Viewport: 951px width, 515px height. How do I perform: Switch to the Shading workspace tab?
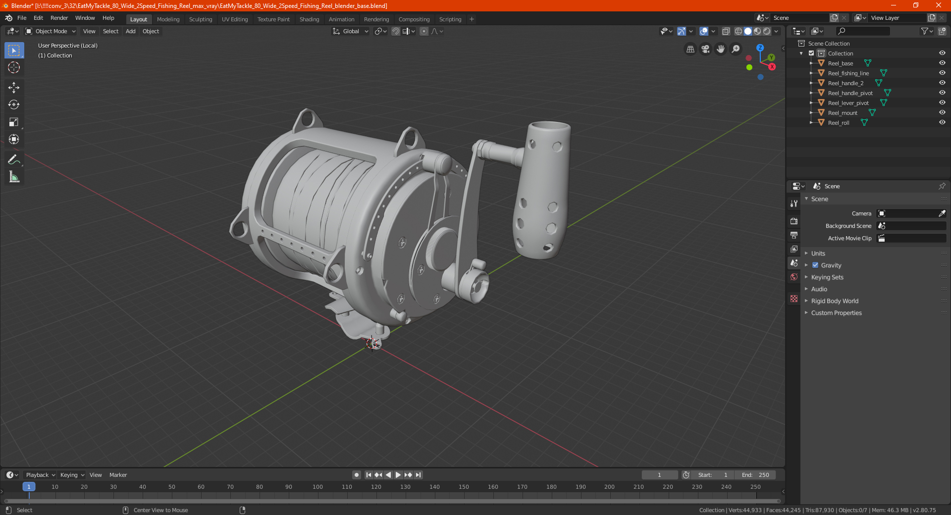pos(309,19)
